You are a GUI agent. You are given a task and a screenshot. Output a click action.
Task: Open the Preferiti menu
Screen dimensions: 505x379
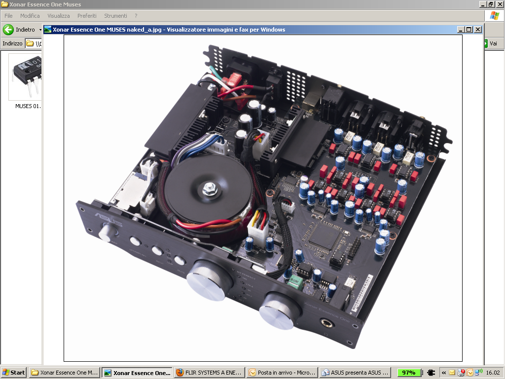[x=87, y=16]
